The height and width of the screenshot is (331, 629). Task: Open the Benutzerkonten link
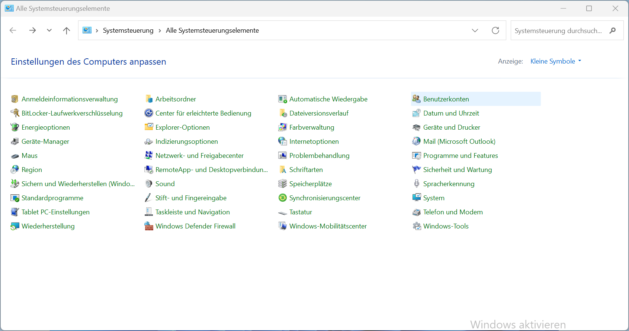pyautogui.click(x=446, y=99)
